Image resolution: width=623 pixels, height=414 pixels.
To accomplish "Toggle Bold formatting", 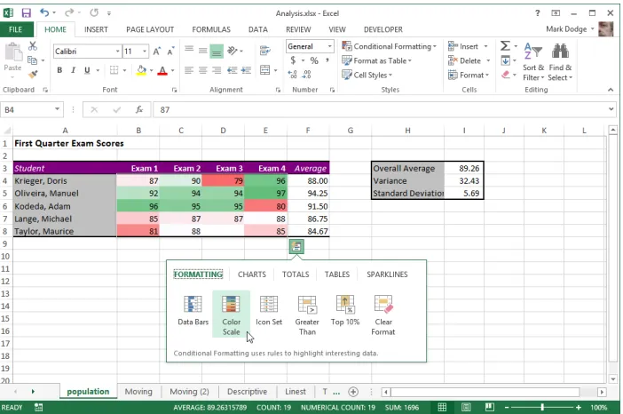I will pyautogui.click(x=59, y=70).
